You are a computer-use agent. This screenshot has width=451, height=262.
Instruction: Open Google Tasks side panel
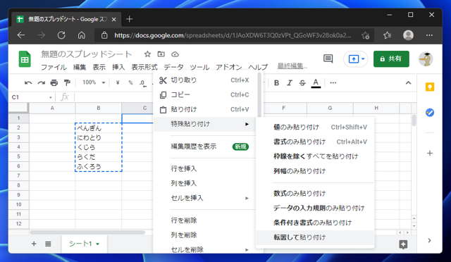click(430, 113)
